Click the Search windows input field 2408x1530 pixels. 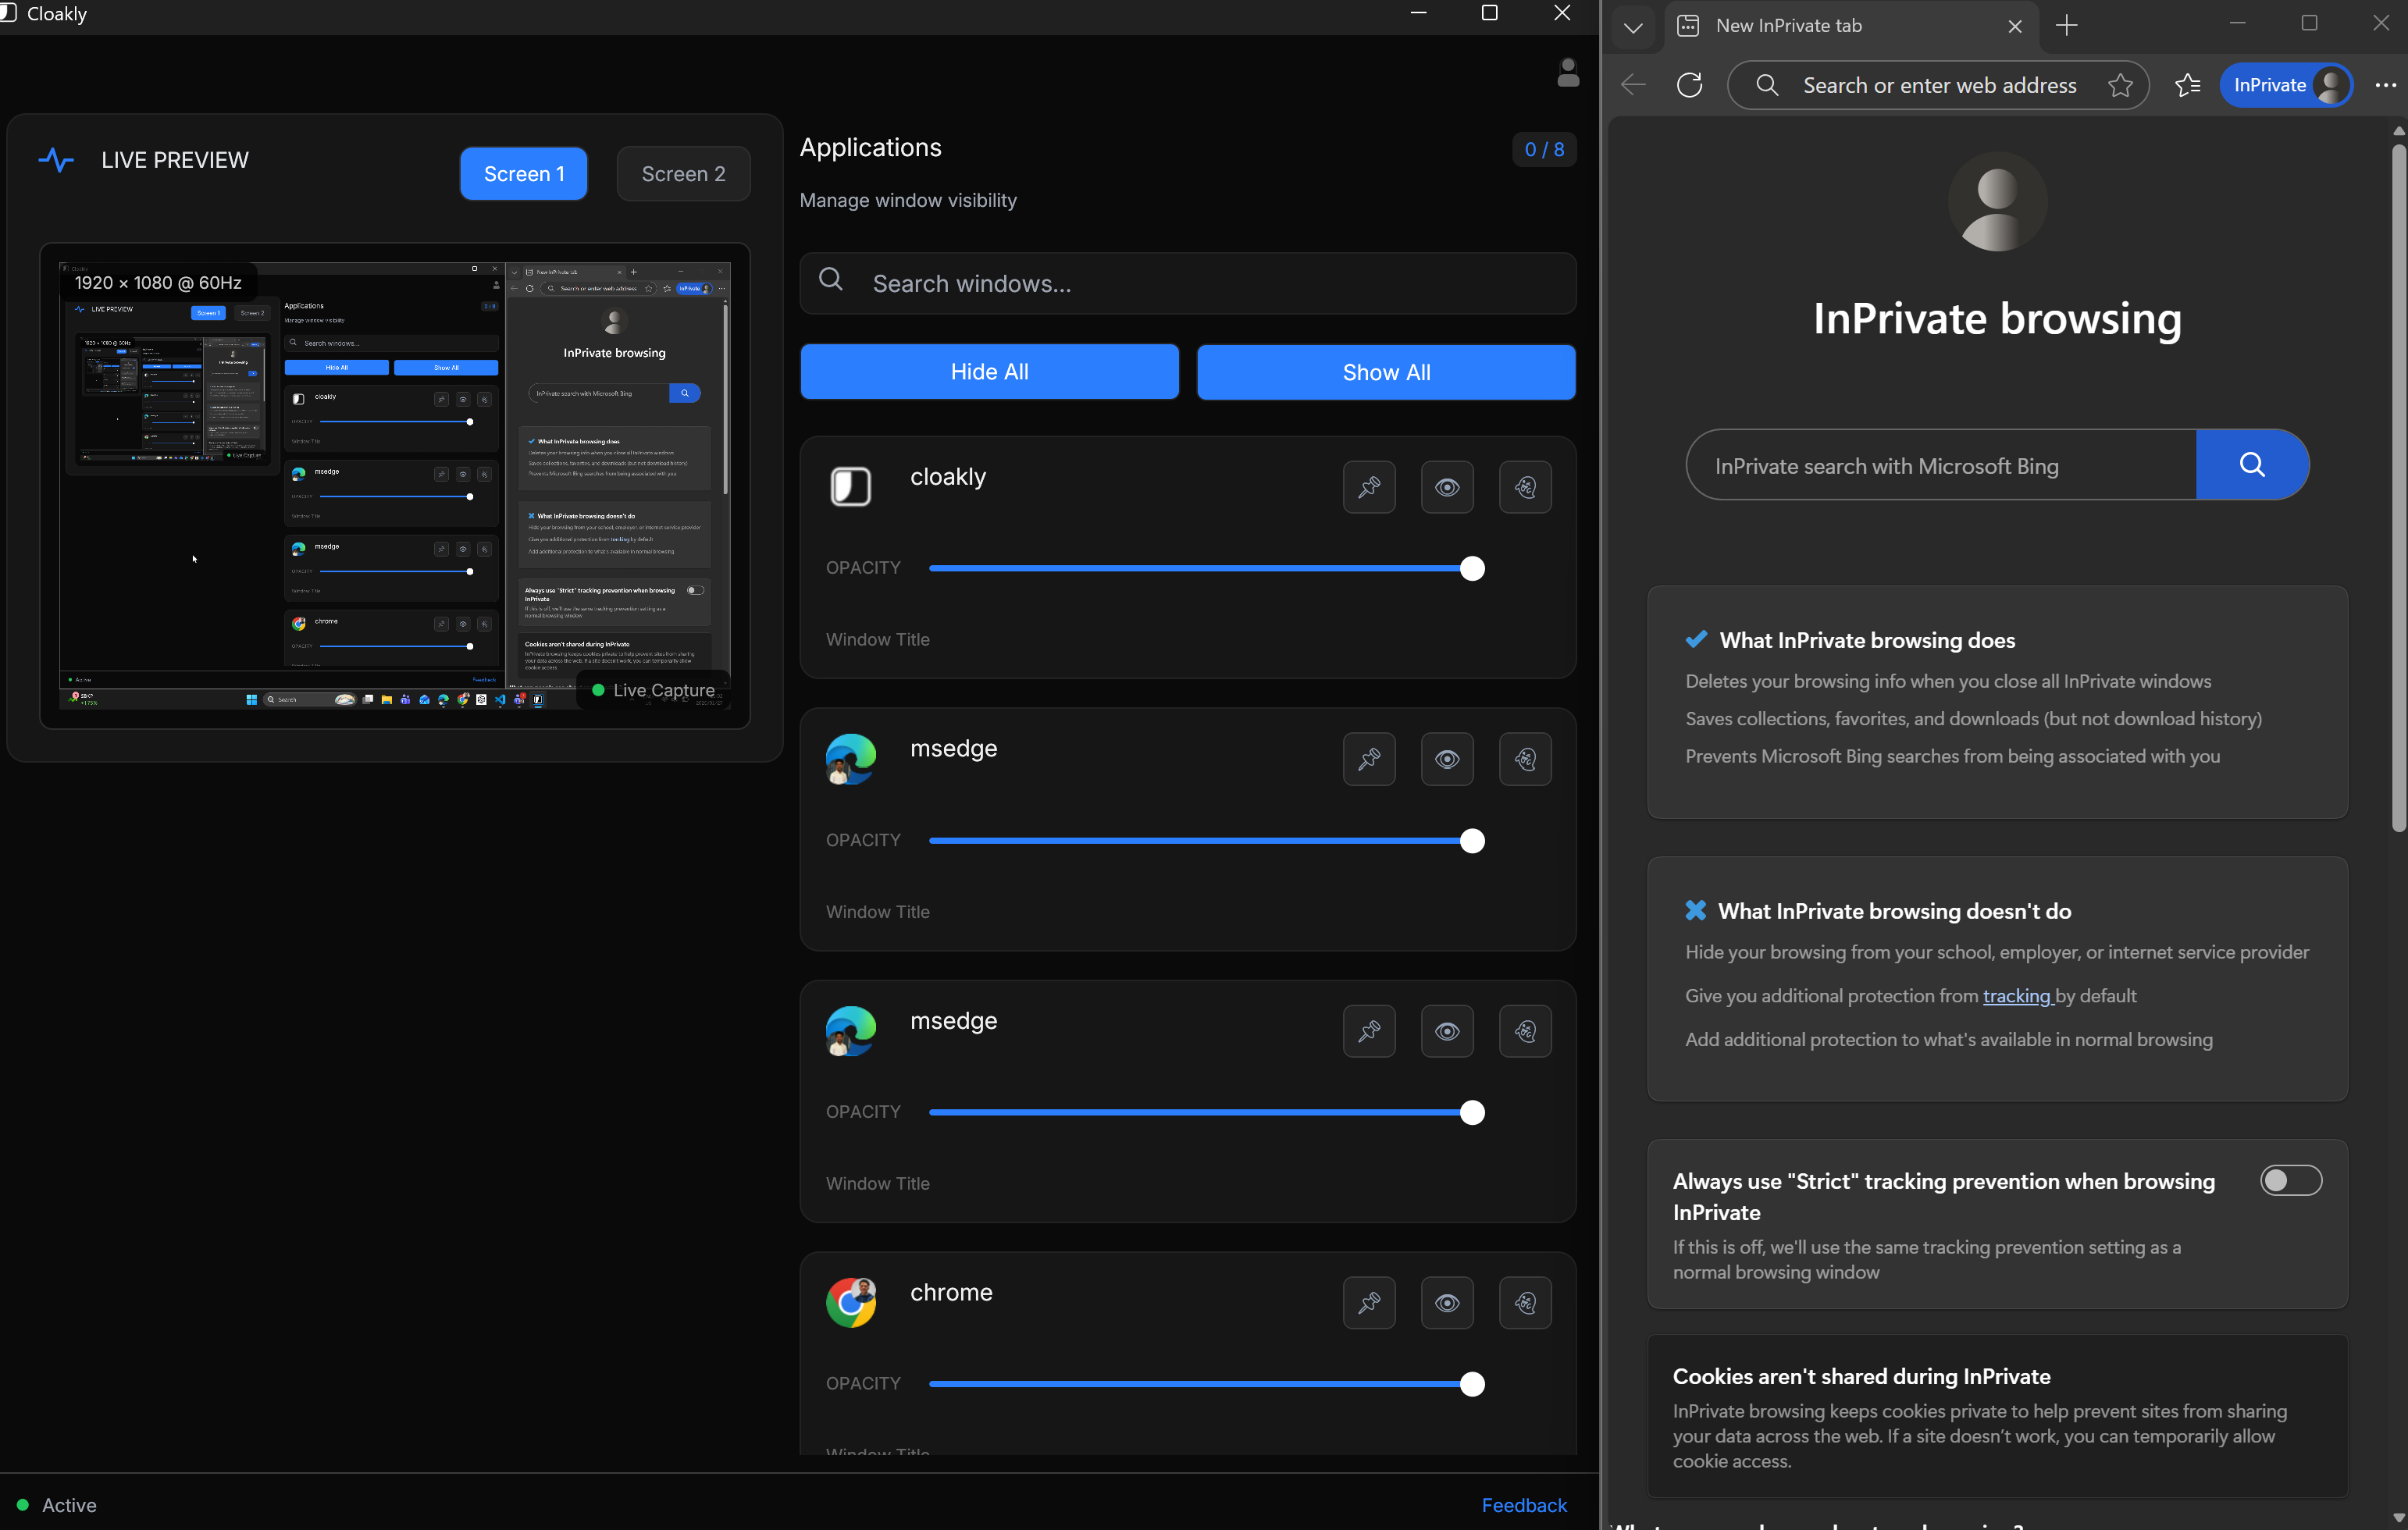(x=1187, y=284)
